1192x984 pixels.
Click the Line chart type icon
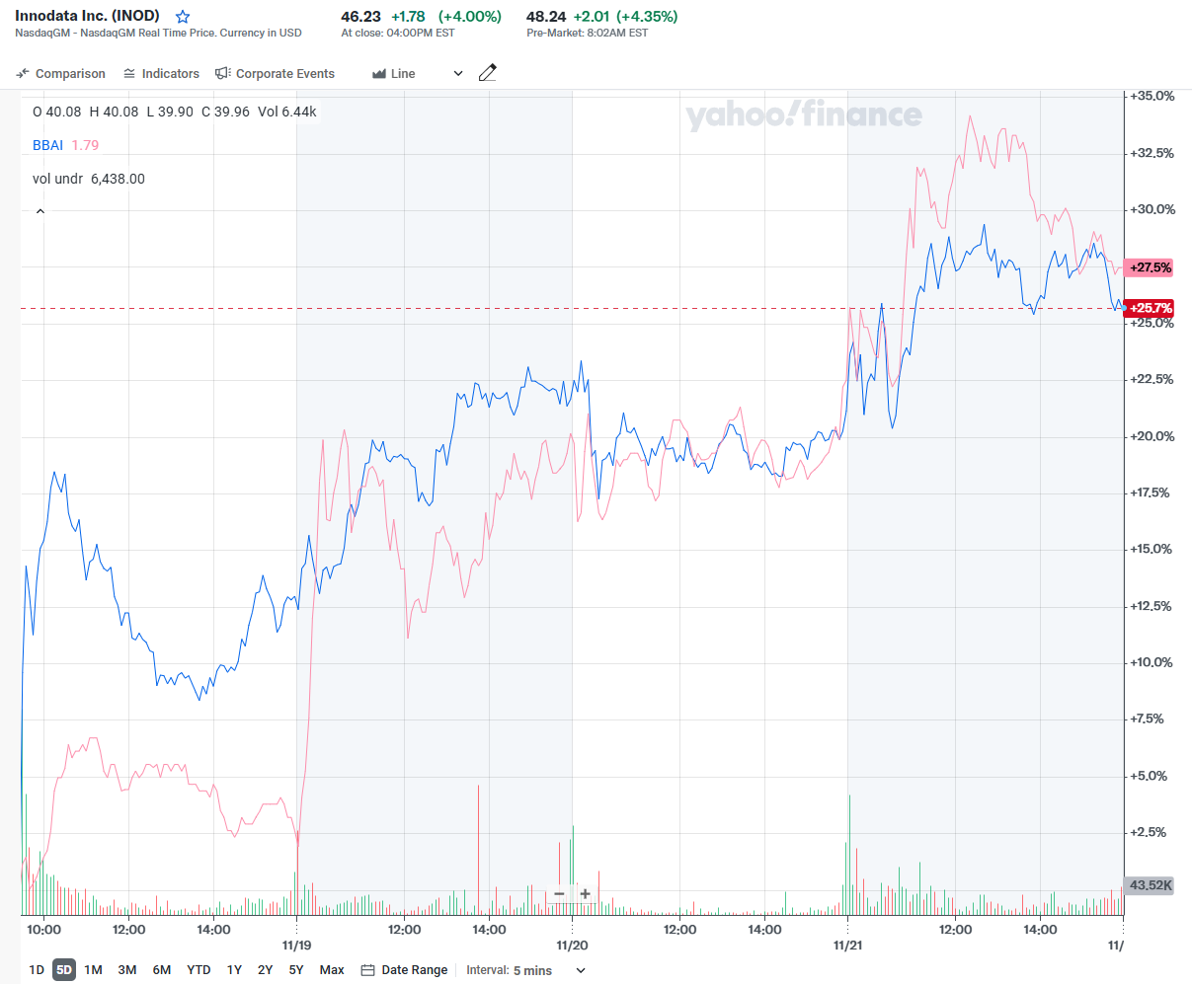379,74
